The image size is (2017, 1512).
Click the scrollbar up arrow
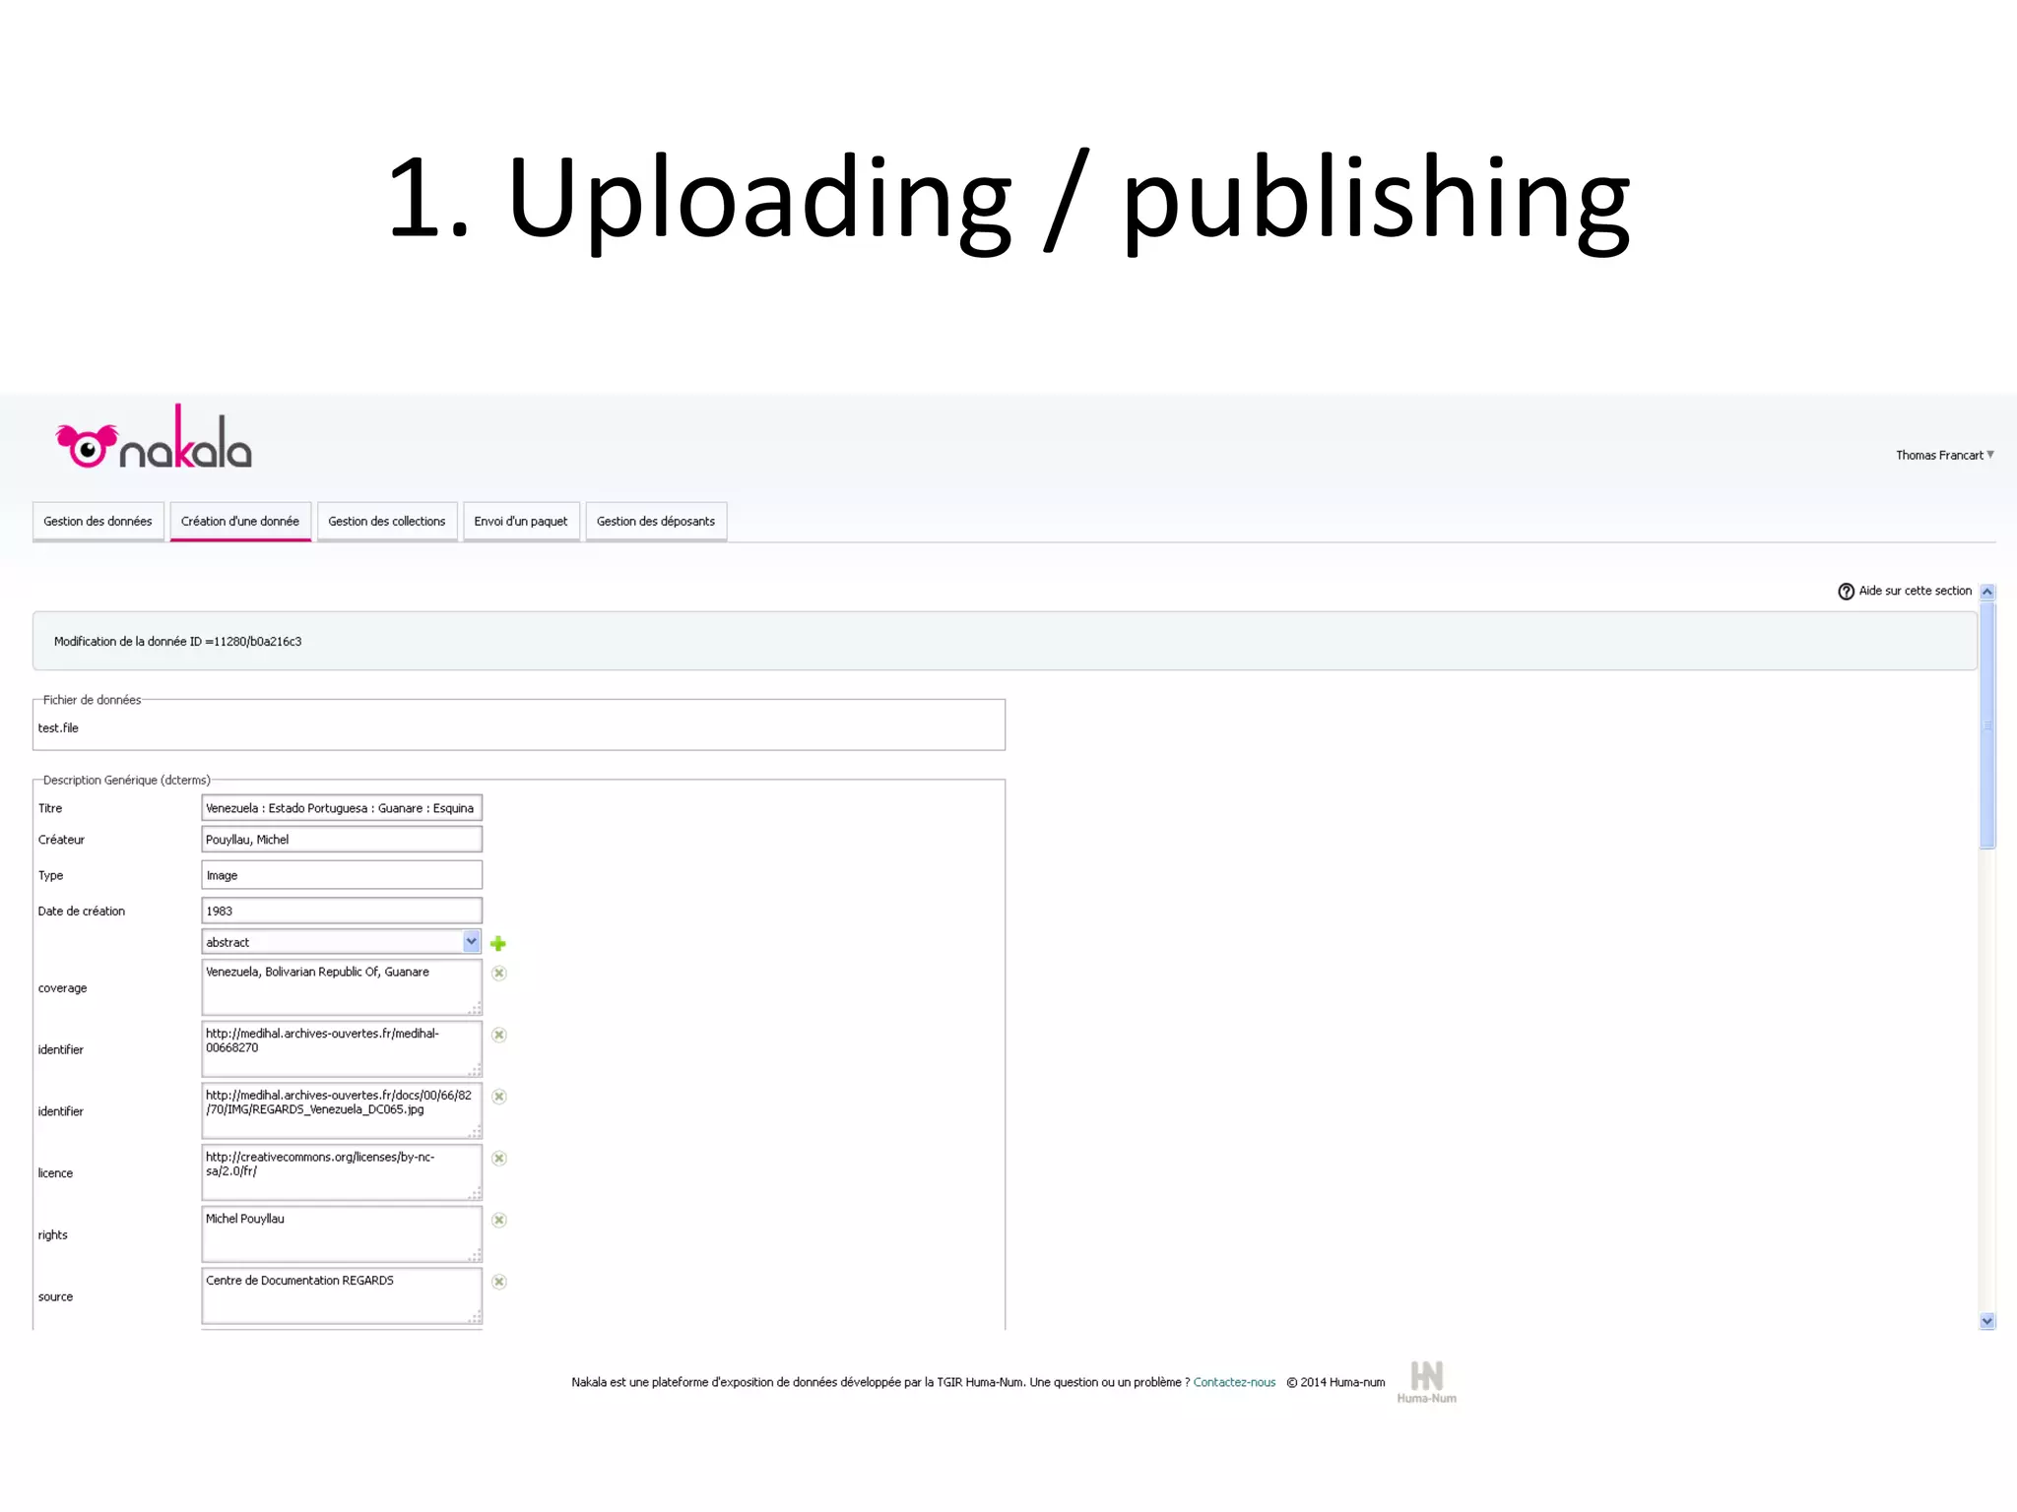[x=1987, y=592]
